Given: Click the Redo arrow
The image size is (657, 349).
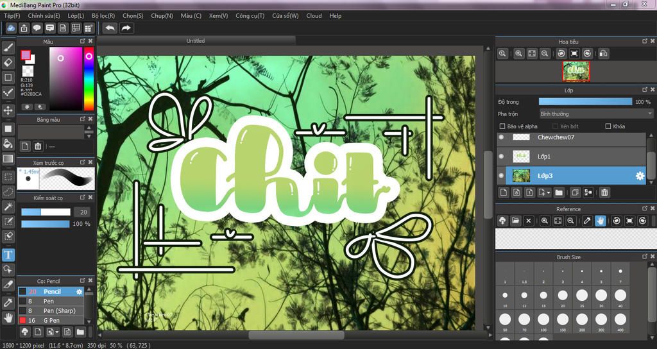Looking at the screenshot, I should click(126, 28).
